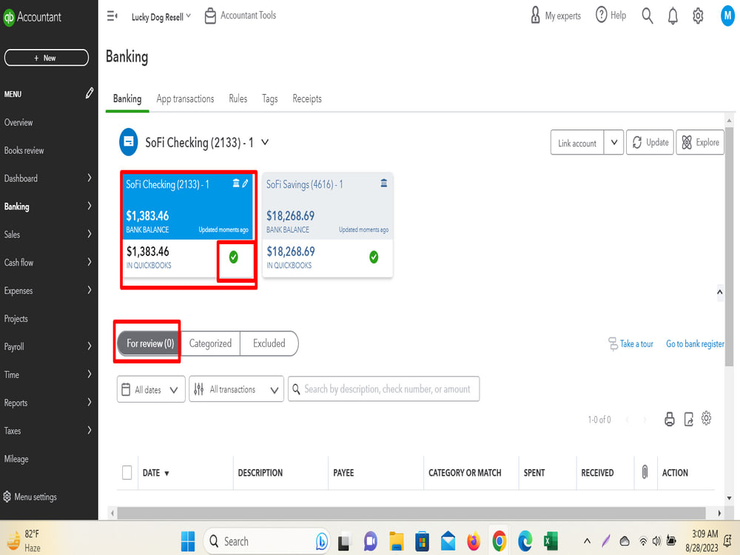Open the Tags tab
Image resolution: width=740 pixels, height=555 pixels.
coord(269,98)
